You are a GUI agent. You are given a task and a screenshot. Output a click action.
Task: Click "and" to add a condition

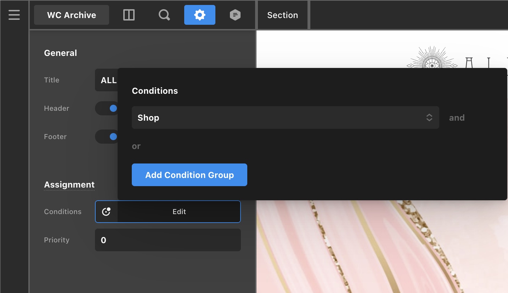(457, 118)
